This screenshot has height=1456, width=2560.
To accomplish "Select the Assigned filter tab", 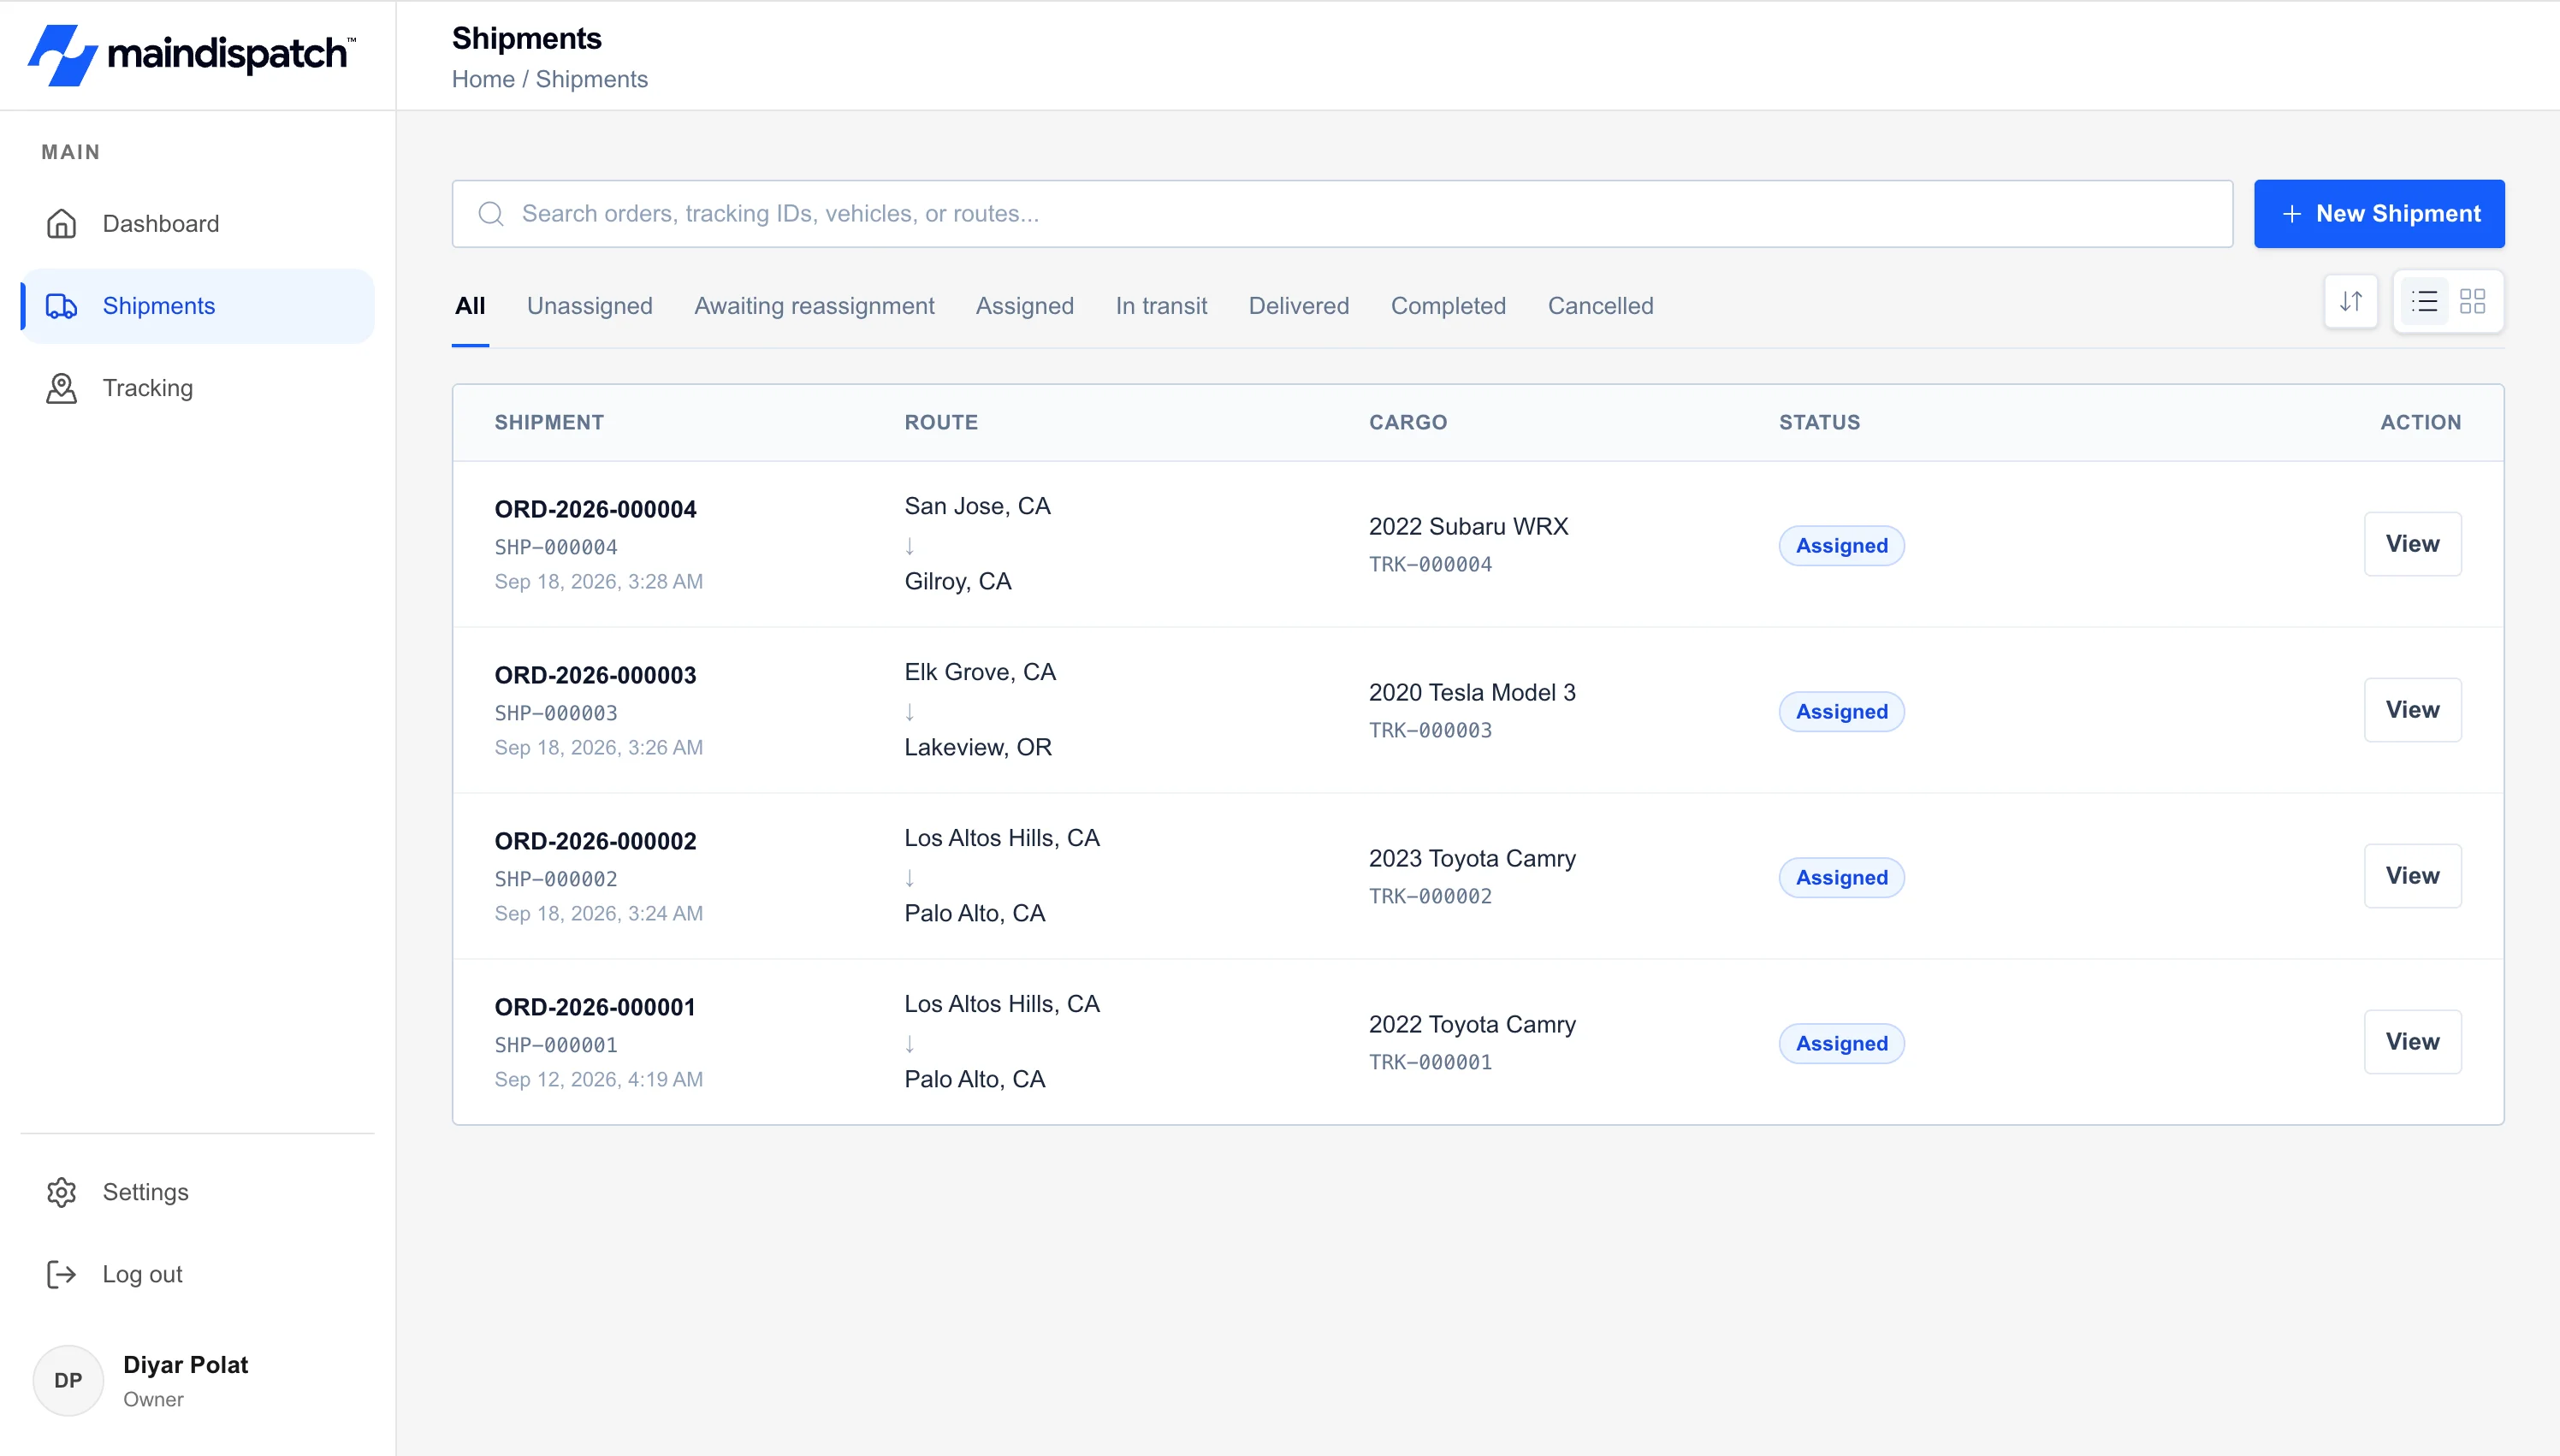I will [1025, 306].
